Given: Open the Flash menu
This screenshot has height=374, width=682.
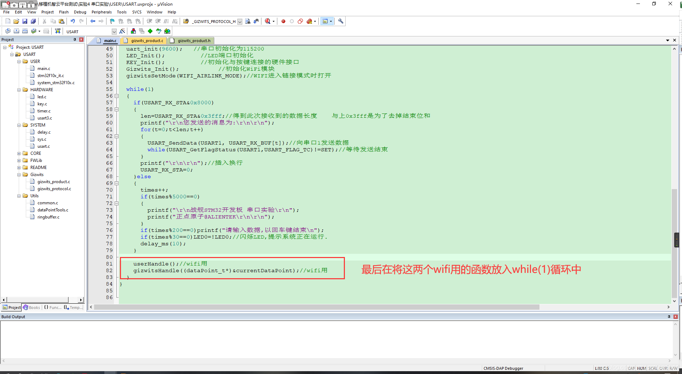Looking at the screenshot, I should coord(64,12).
